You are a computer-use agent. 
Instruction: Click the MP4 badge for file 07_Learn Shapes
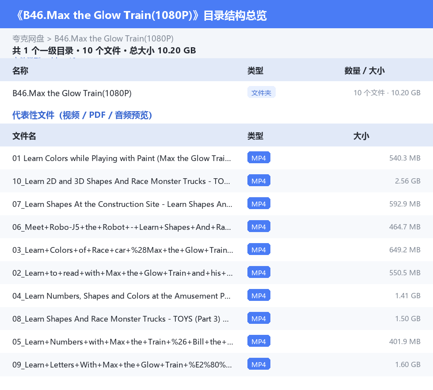tap(259, 203)
